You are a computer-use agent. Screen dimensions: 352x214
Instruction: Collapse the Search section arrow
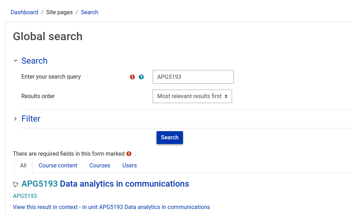[x=16, y=61]
